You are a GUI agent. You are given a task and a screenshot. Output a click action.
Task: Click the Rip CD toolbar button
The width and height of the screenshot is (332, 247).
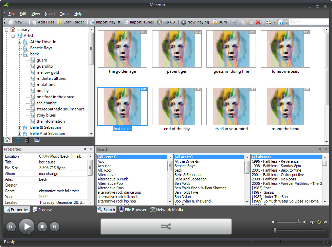pos(166,22)
